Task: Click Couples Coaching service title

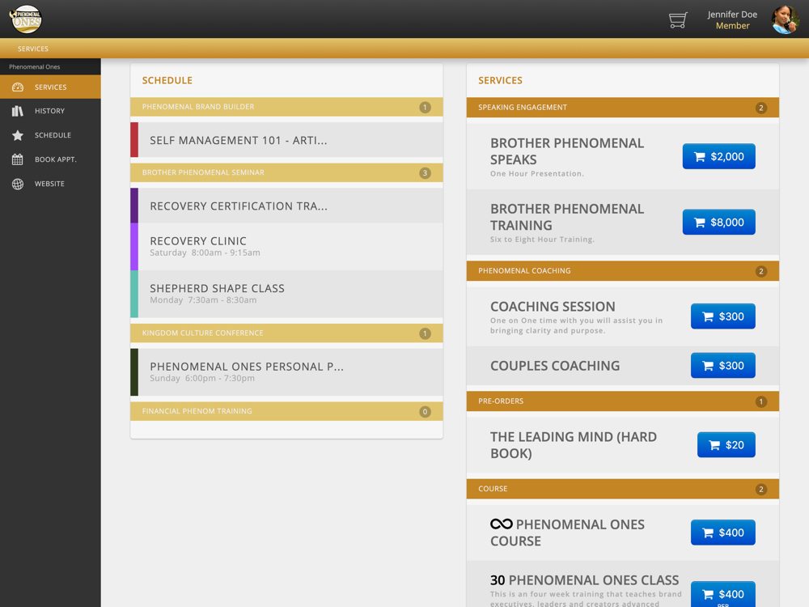Action: (555, 366)
